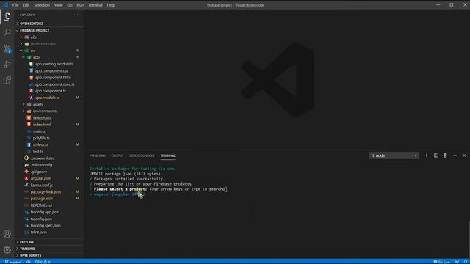Image resolution: width=470 pixels, height=264 pixels.
Task: Open the Selection menu
Action: pos(42,5)
